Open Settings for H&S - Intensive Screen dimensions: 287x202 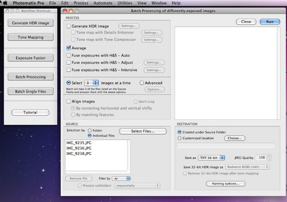(x=154, y=70)
